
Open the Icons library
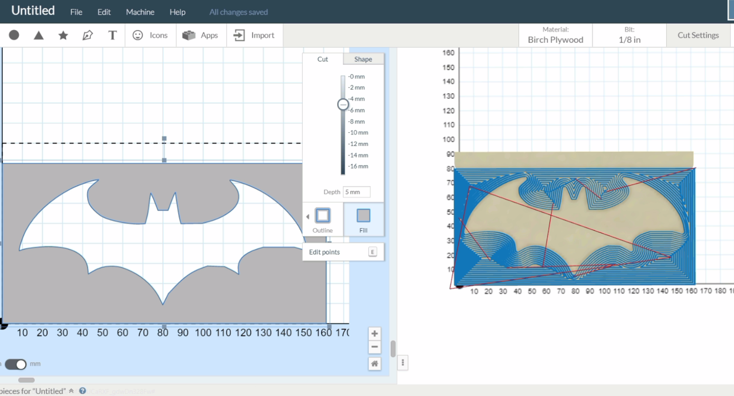pyautogui.click(x=150, y=35)
